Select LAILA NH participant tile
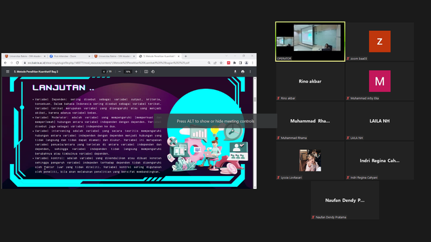Image resolution: width=431 pixels, height=242 pixels. [380, 121]
